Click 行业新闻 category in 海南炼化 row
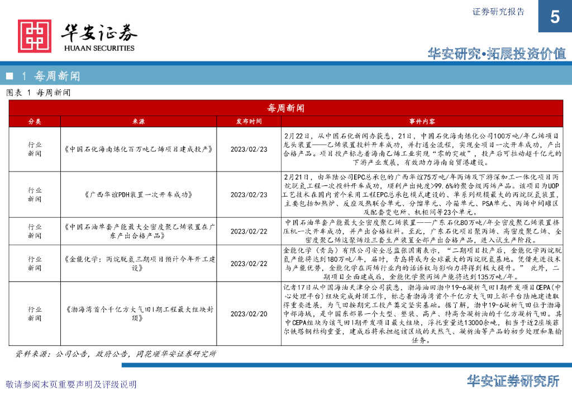The image size is (572, 396). point(35,149)
